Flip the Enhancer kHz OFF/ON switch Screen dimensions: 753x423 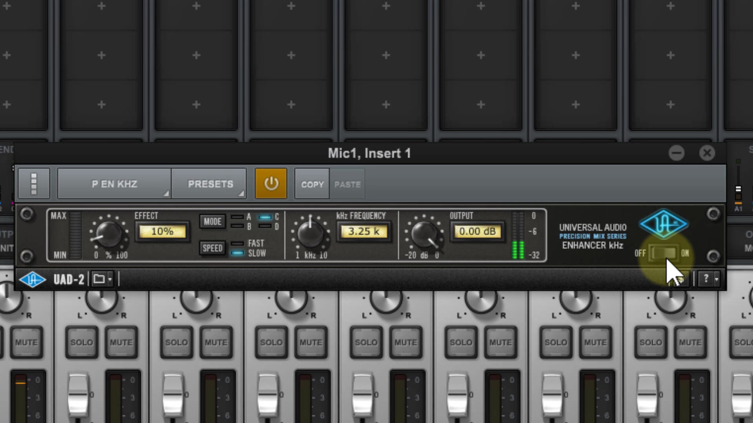click(663, 253)
